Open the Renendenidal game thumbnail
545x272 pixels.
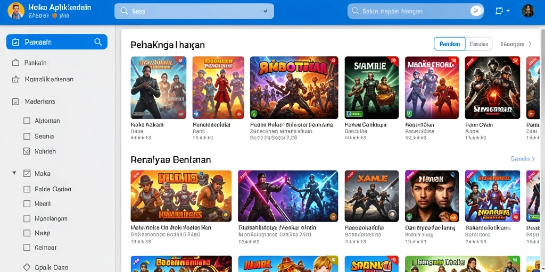click(218, 88)
